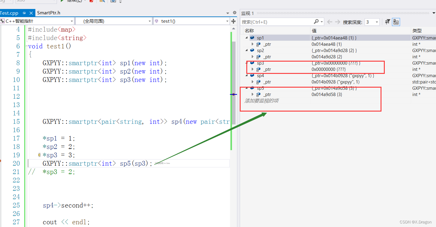Click value {_ptr=0x014aea48 {1} }

click(334, 38)
